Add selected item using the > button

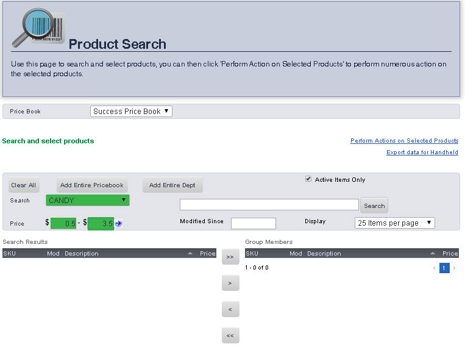click(x=230, y=283)
